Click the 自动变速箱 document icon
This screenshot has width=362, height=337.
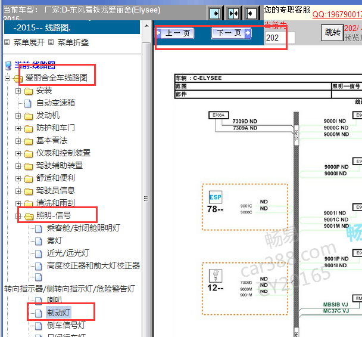tap(28, 103)
